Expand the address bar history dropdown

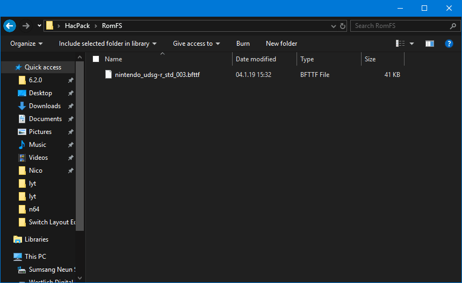(333, 26)
